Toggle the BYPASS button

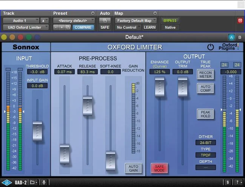tap(170, 20)
